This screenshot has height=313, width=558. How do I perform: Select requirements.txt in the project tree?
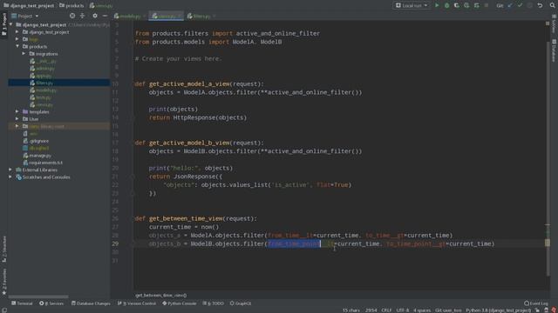(x=45, y=163)
